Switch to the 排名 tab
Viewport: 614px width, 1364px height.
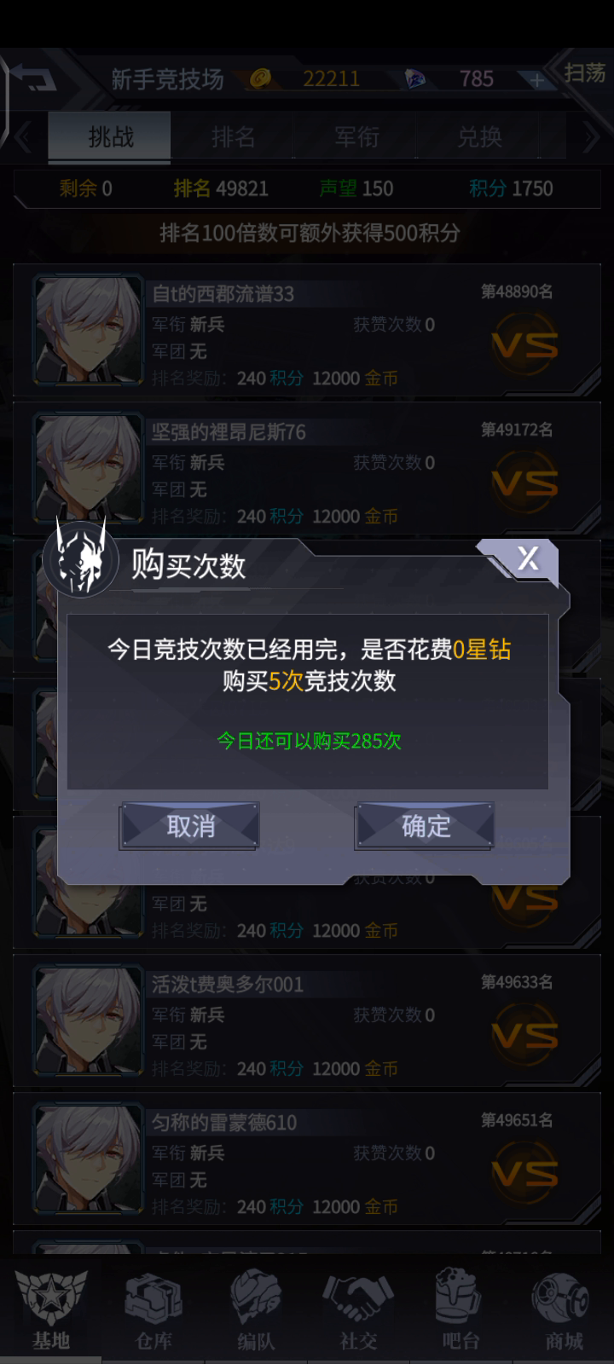(233, 136)
